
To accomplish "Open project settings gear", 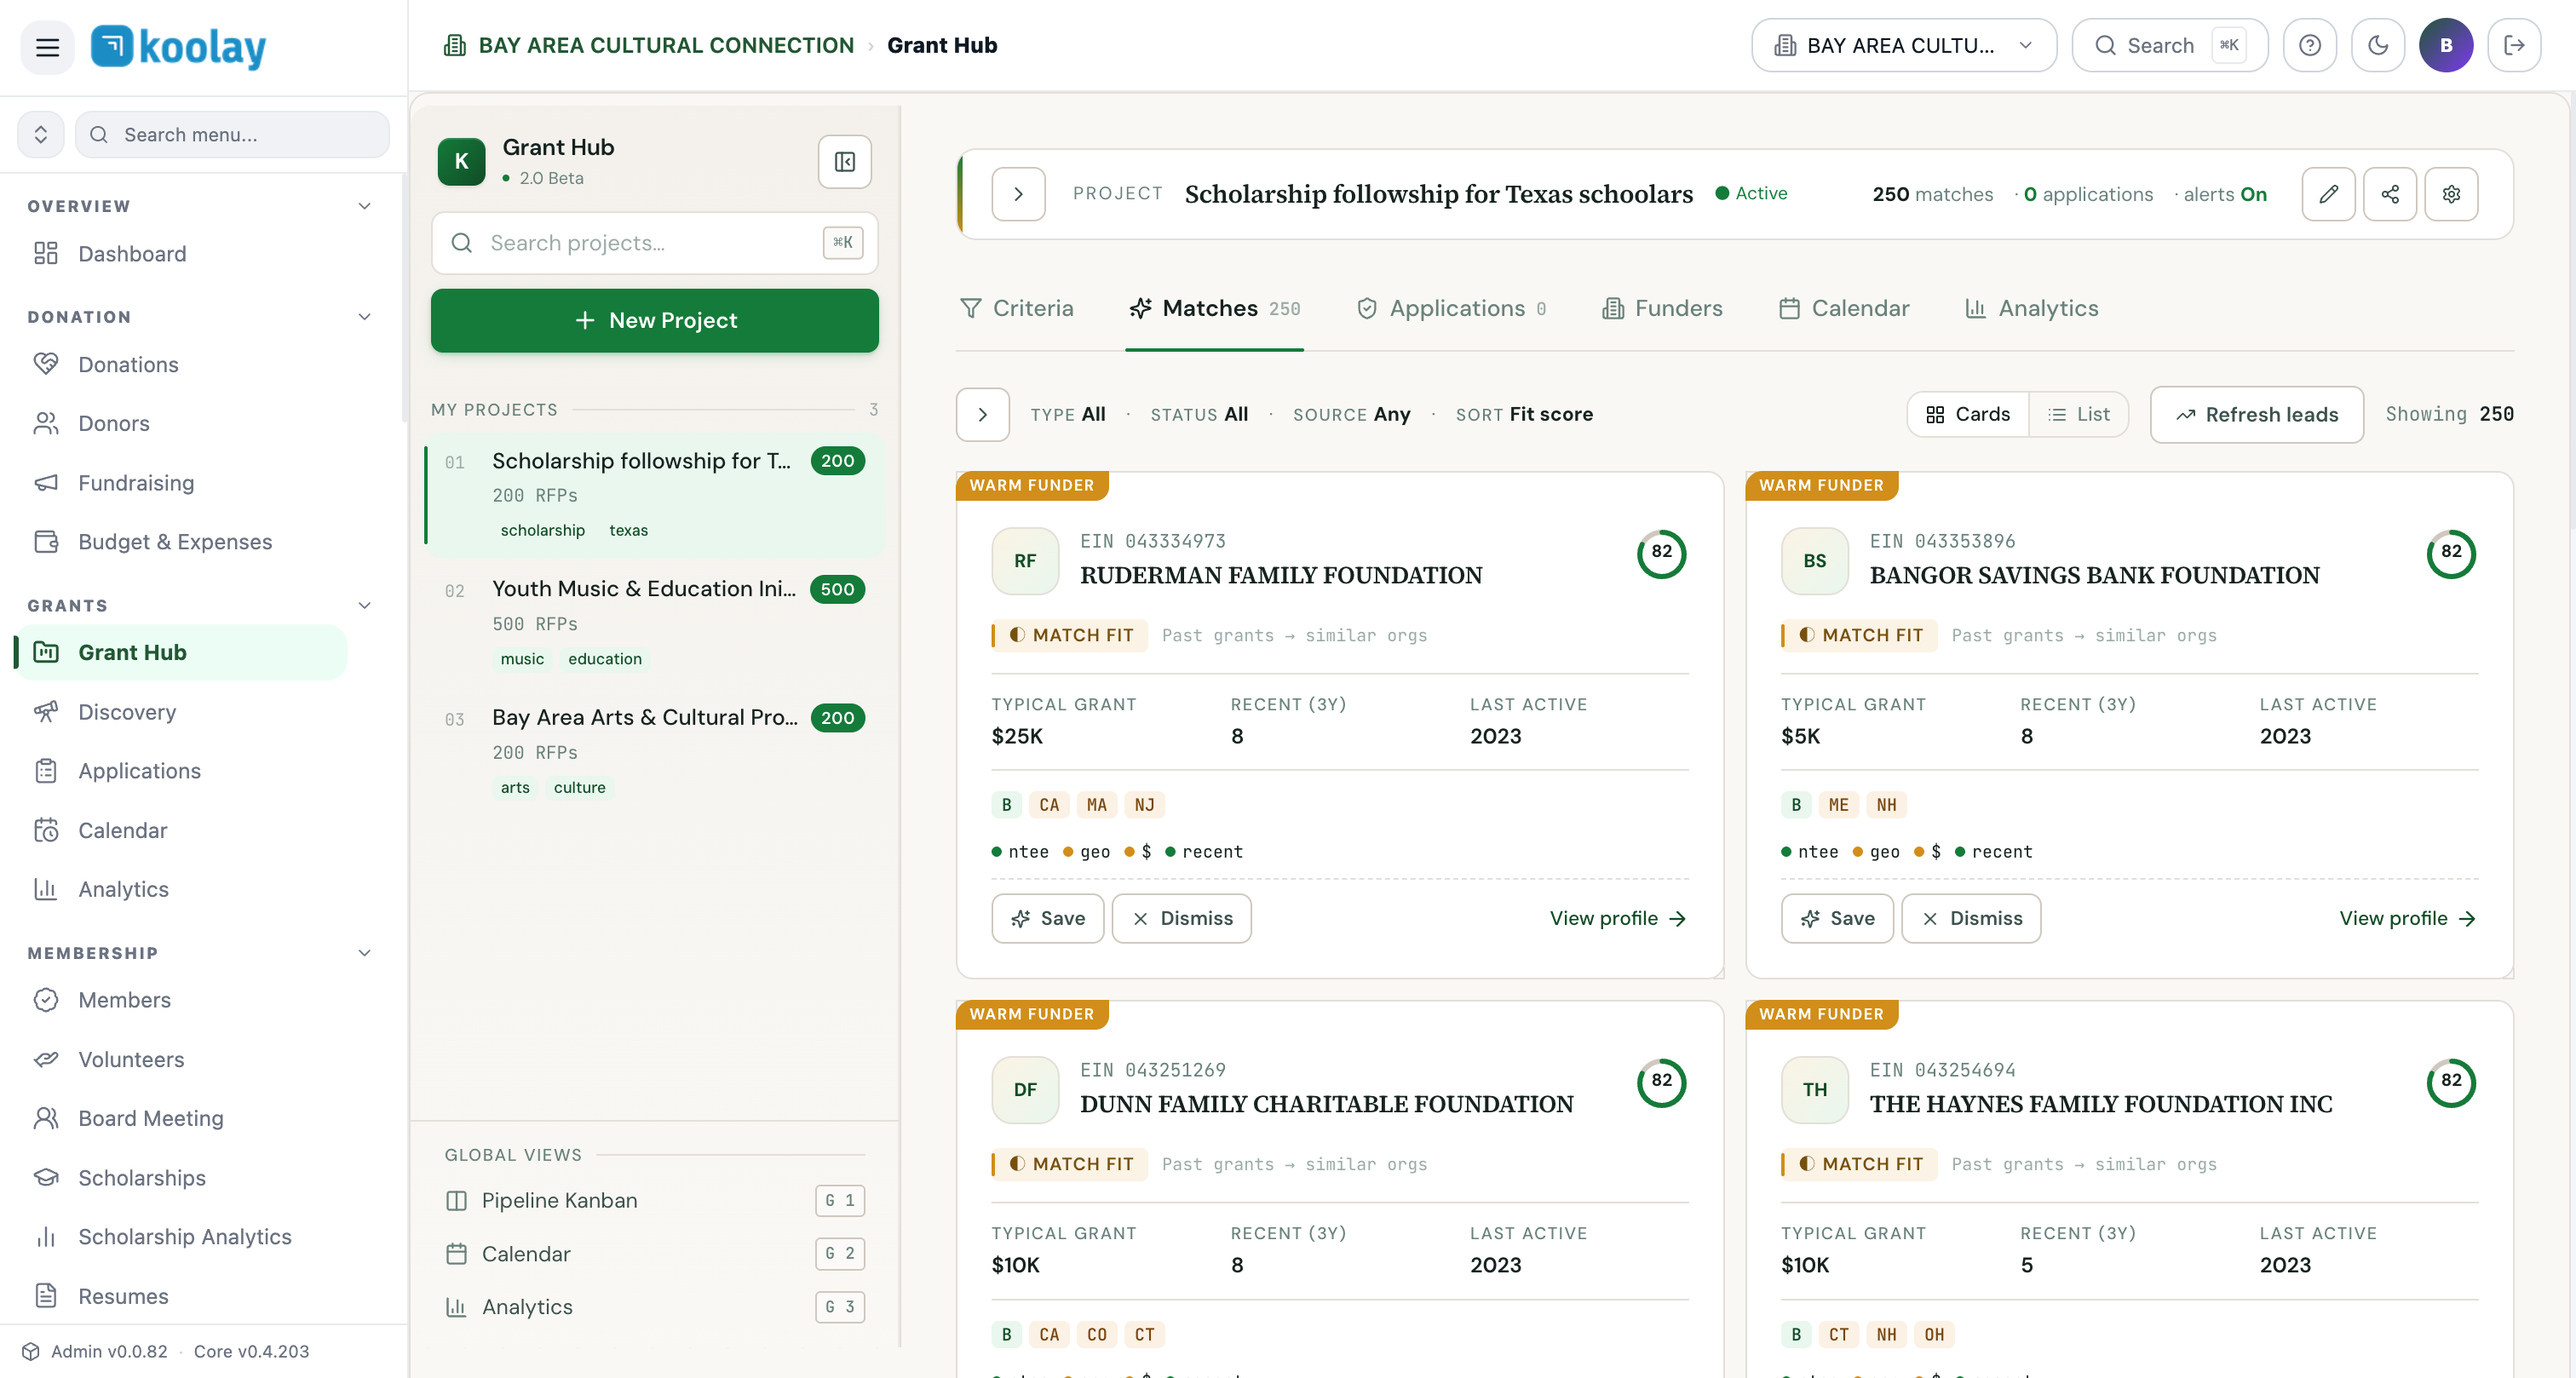I will click(x=2451, y=194).
